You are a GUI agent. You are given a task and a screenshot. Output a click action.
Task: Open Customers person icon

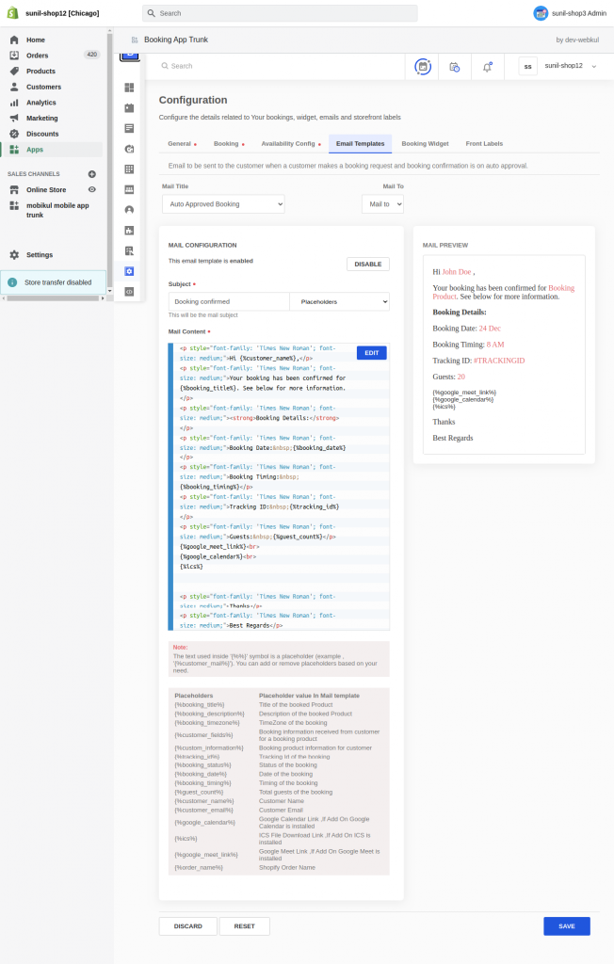[14, 87]
